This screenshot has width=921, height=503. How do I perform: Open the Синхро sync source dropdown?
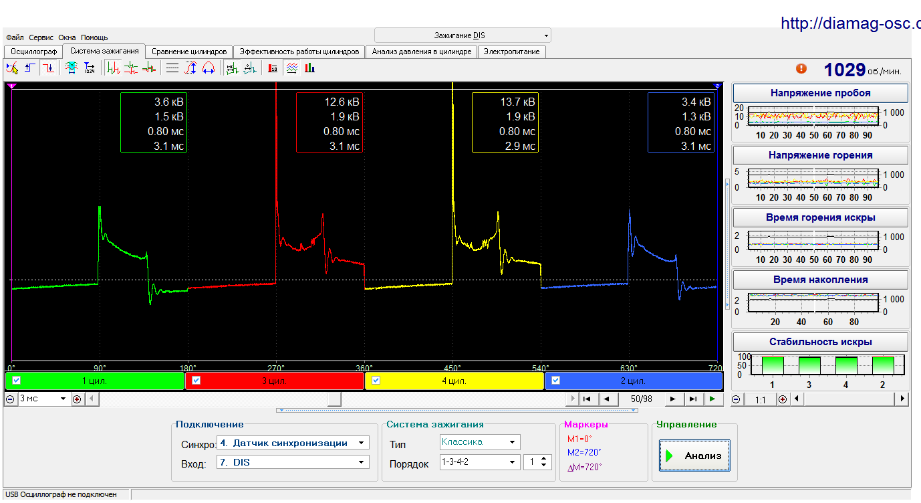click(293, 443)
